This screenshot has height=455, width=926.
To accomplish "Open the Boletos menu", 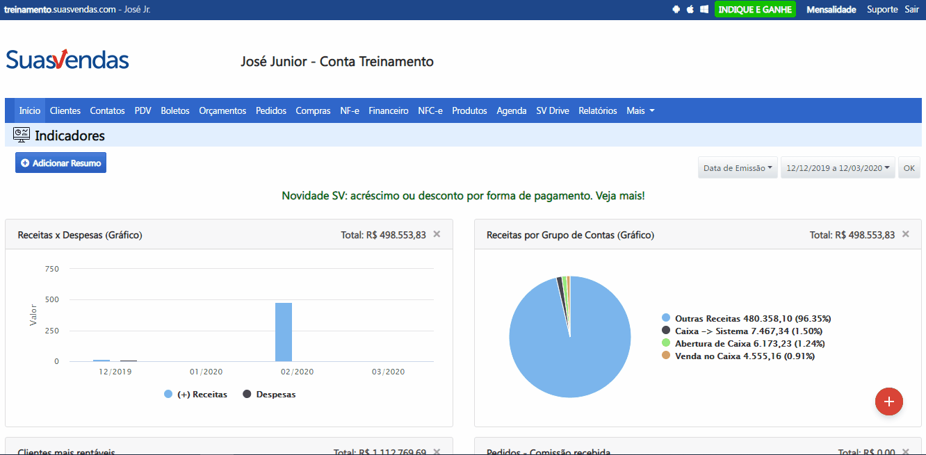I will pos(175,110).
